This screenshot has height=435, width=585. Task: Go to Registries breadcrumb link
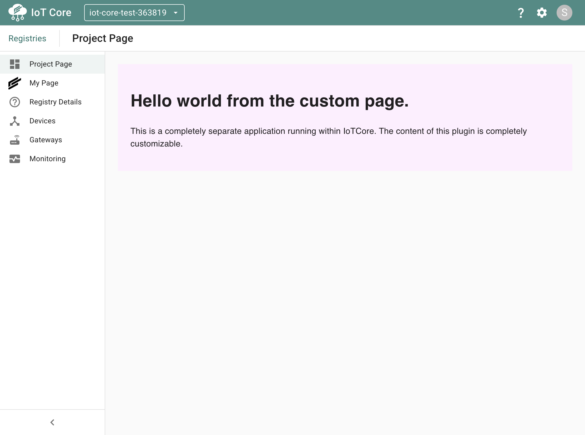(x=27, y=38)
